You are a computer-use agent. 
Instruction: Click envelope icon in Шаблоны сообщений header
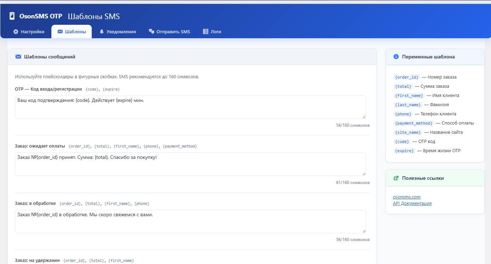click(x=18, y=57)
